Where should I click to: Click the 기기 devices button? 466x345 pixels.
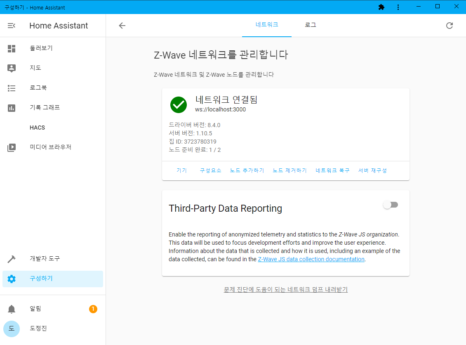(181, 170)
